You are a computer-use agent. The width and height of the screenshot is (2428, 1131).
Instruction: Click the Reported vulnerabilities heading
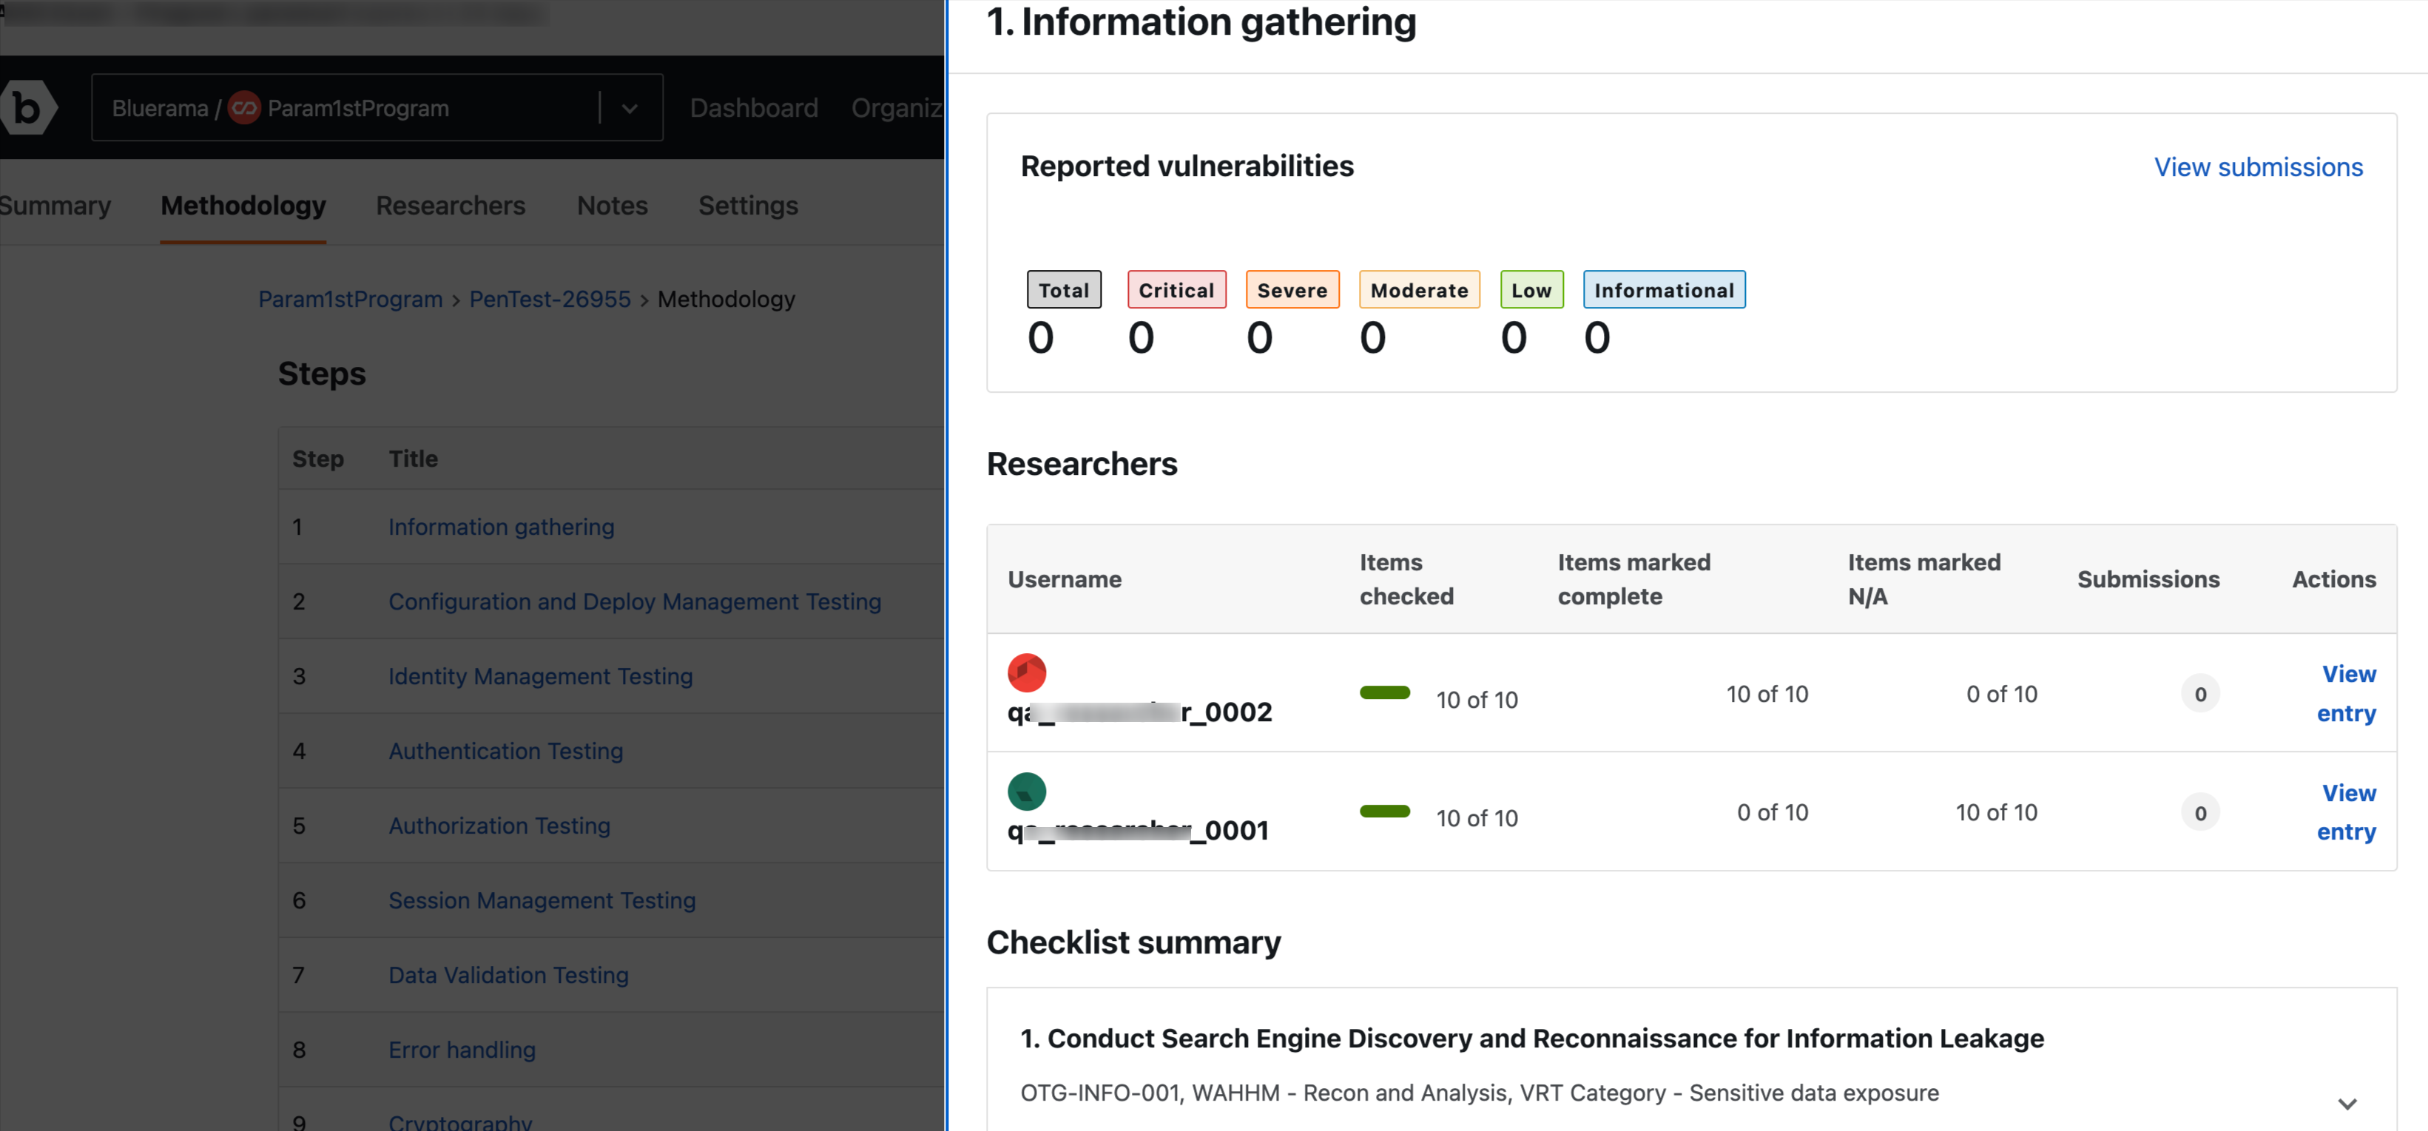click(1187, 166)
